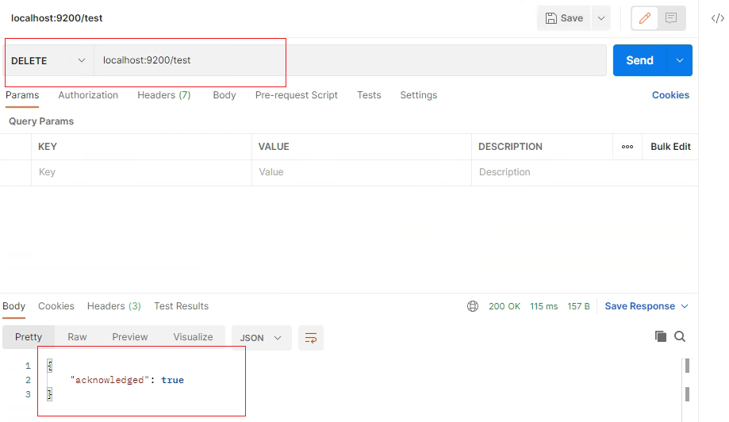Open the Save options dropdown arrow
729x422 pixels.
[x=601, y=18]
